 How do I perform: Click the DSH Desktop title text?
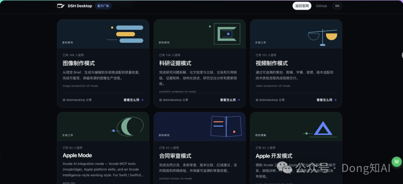(80, 6)
